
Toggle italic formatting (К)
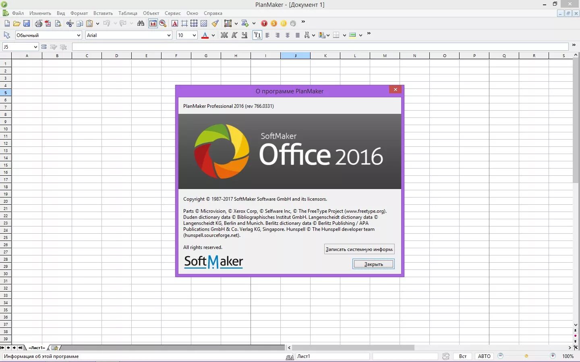[x=234, y=35]
